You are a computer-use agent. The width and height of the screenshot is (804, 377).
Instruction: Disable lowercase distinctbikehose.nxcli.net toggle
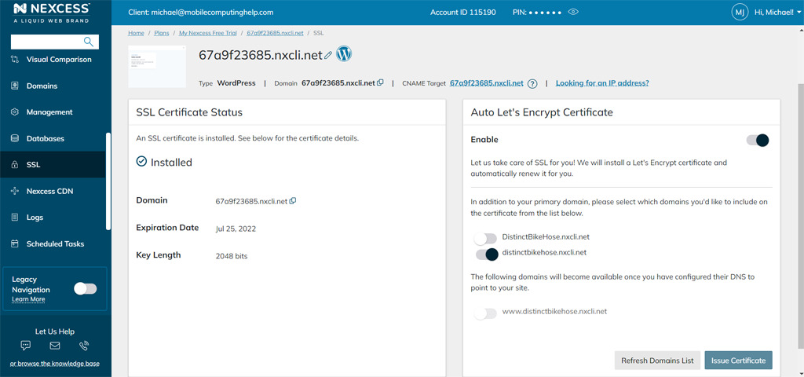[487, 254]
